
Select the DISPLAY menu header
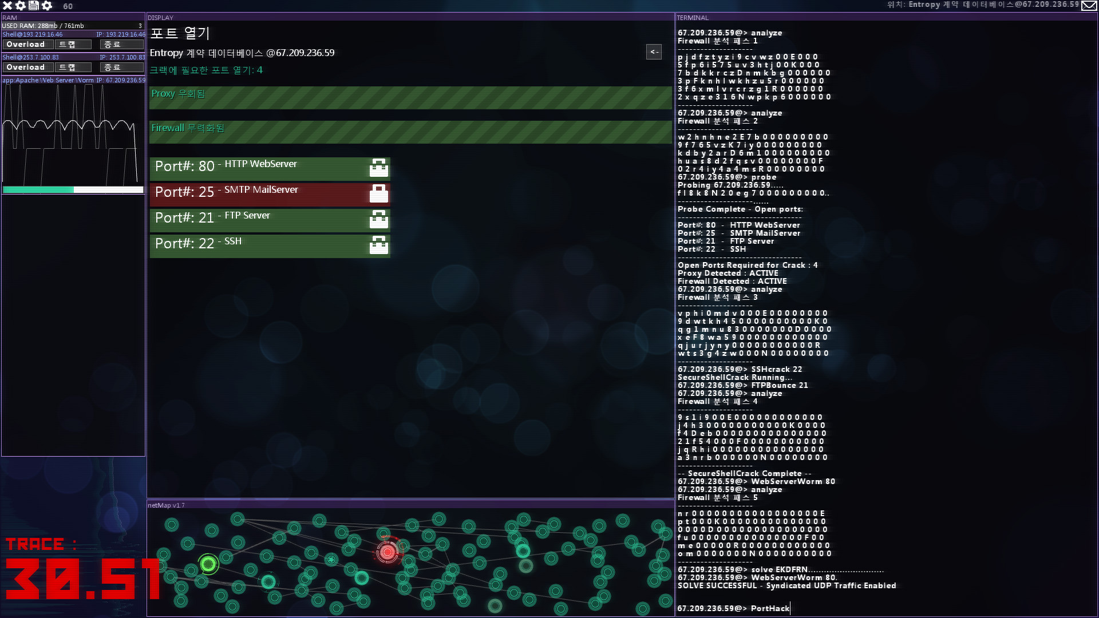(x=161, y=17)
